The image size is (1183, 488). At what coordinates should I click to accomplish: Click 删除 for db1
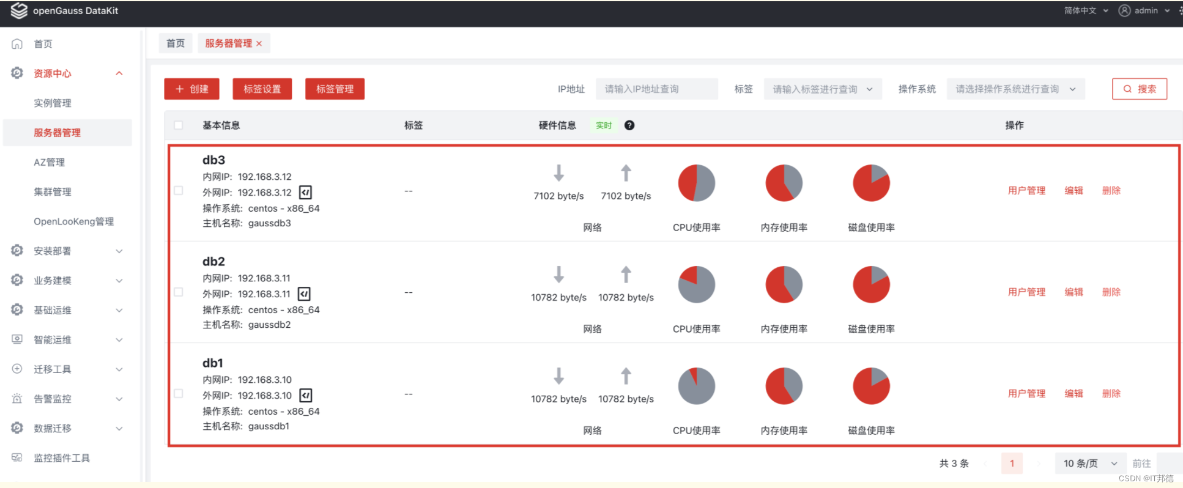(x=1111, y=394)
